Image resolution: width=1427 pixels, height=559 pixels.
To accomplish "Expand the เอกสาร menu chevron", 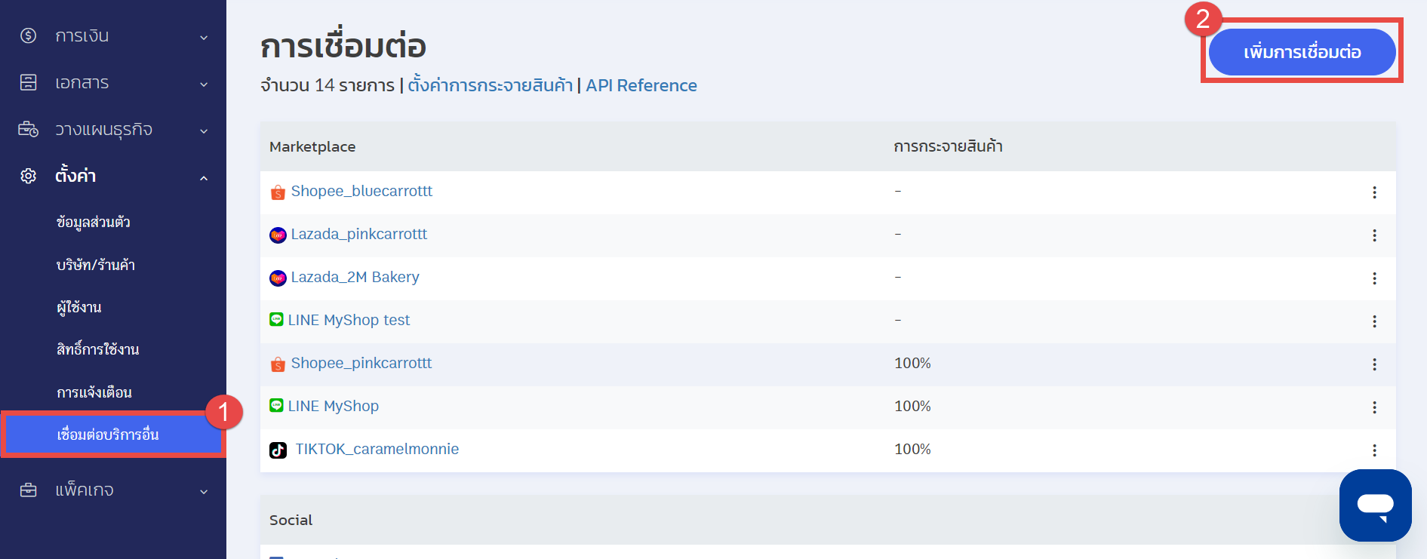I will click(x=204, y=84).
